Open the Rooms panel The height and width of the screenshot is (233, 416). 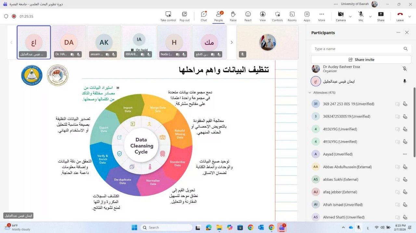292,16
